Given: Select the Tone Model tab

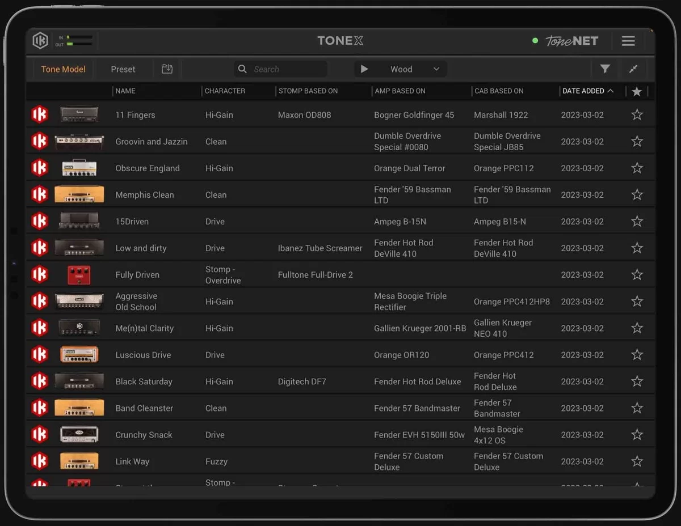Looking at the screenshot, I should [63, 69].
